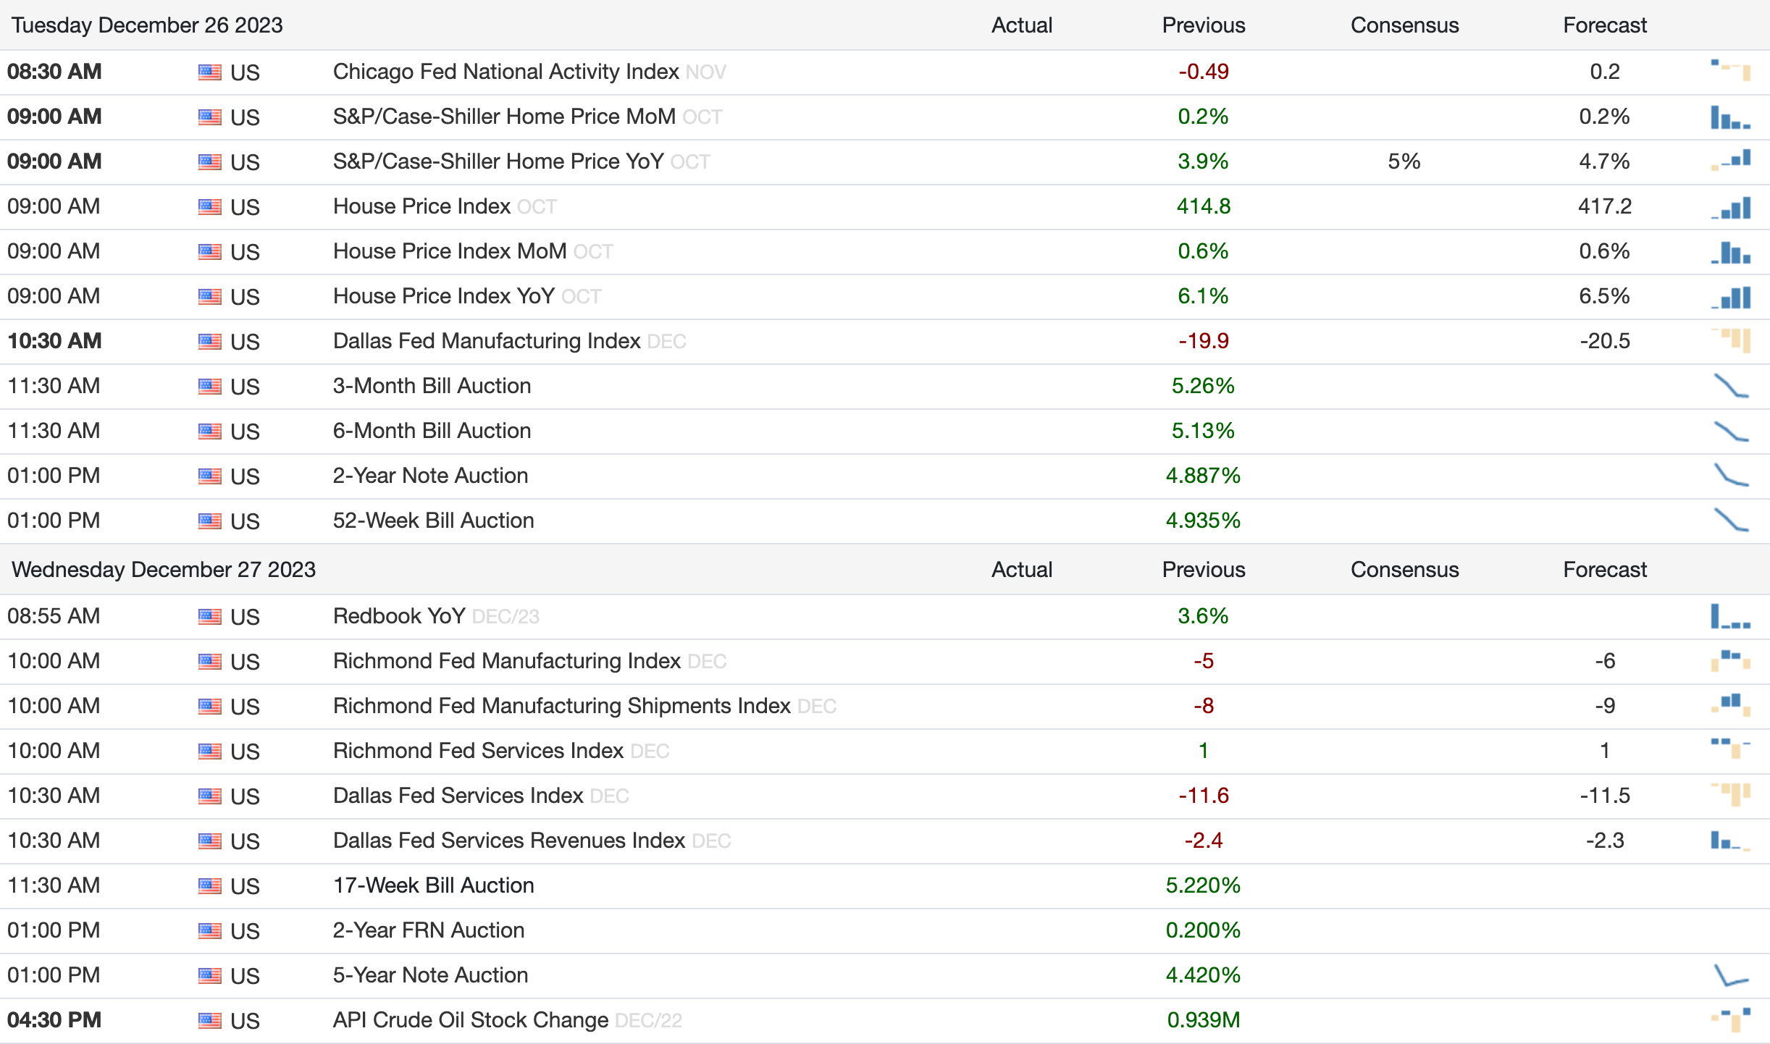Open API Crude Oil Stock Change chart icon
1770x1044 pixels.
[x=1731, y=1019]
